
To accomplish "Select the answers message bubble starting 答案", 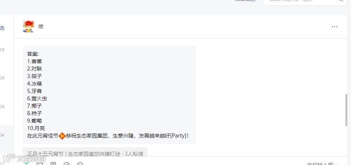I will pyautogui.click(x=109, y=95).
